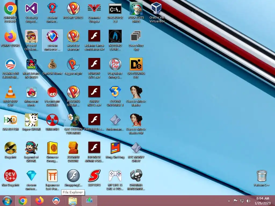Click the green arrow taskbar application icon

tap(89, 201)
